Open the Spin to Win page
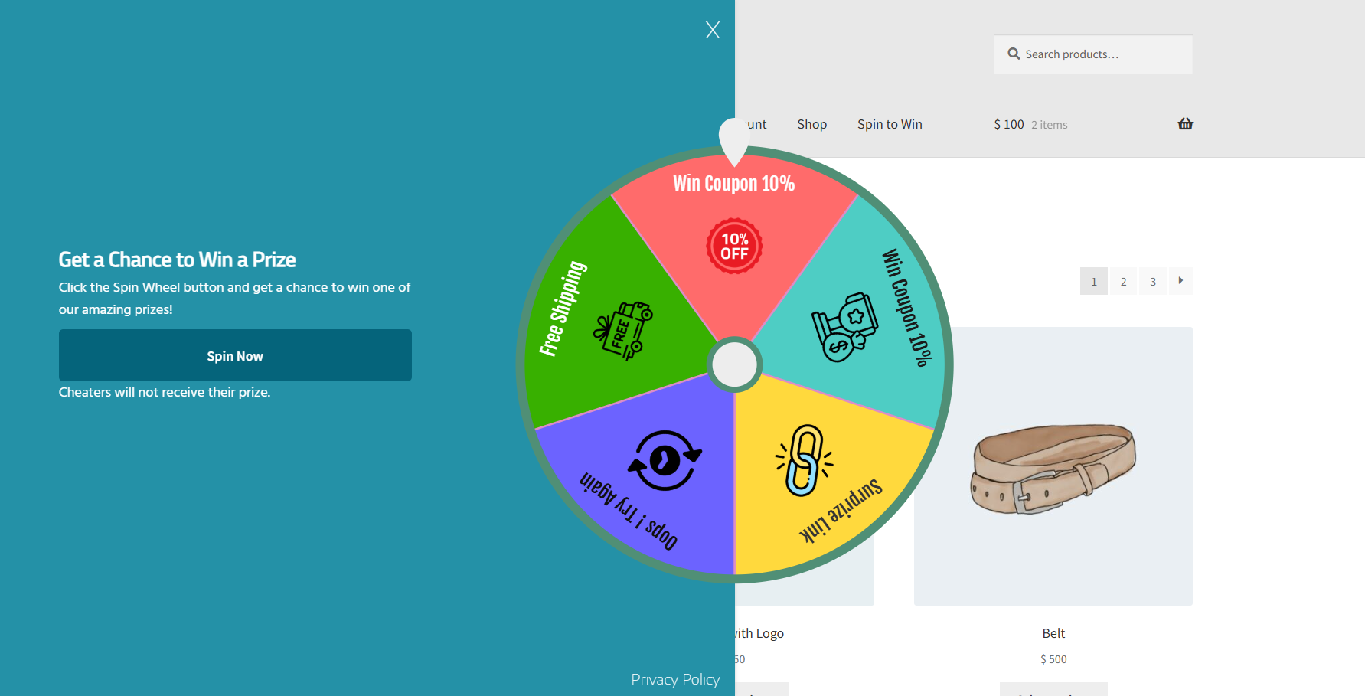 [x=890, y=124]
